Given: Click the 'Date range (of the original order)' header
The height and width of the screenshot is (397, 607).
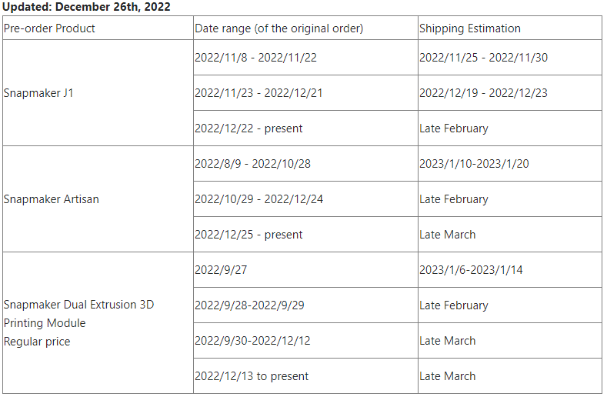Looking at the screenshot, I should (x=278, y=28).
